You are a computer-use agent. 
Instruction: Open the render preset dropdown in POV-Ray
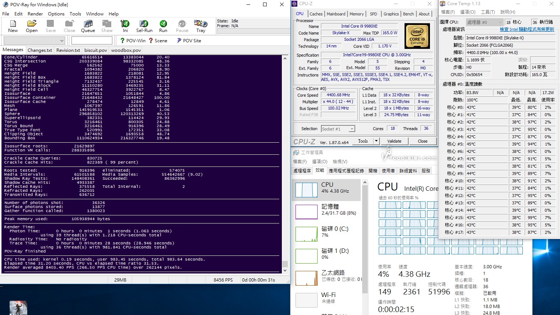click(34, 40)
